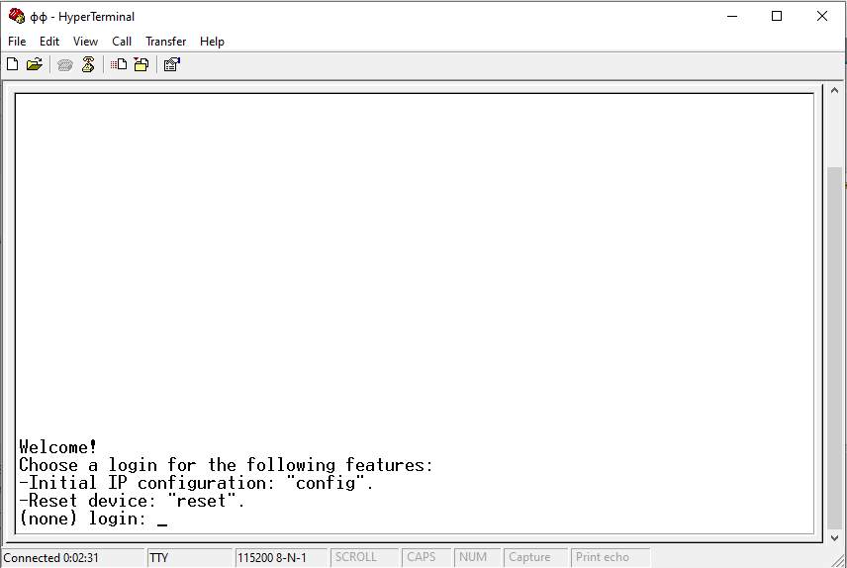The image size is (847, 568).
Task: Click the "Welcome!" terminal line
Action: click(57, 447)
